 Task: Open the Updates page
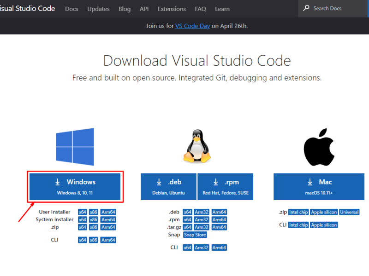click(x=98, y=9)
